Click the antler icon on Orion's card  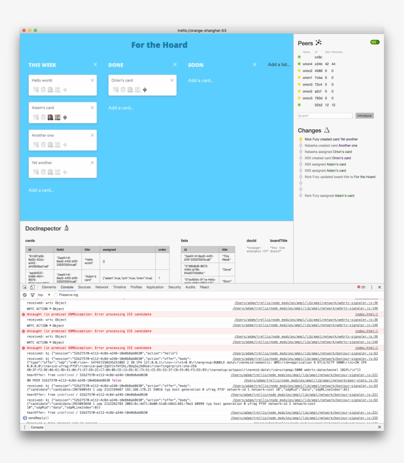144,90
